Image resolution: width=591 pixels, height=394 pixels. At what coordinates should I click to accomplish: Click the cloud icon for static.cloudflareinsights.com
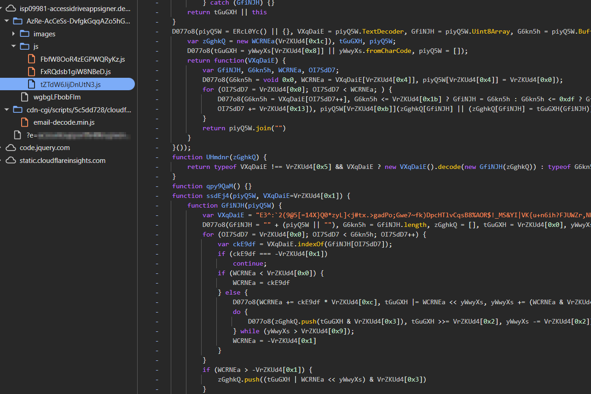pyautogui.click(x=11, y=161)
